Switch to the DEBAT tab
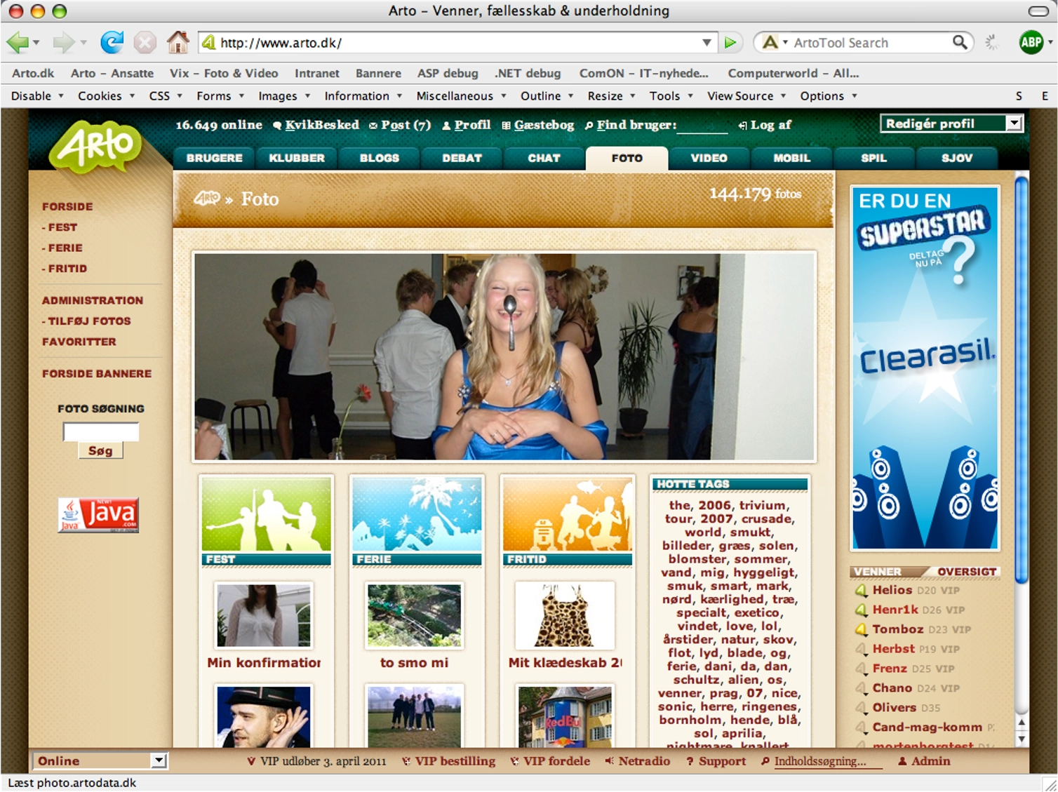The width and height of the screenshot is (1058, 792). [x=462, y=159]
